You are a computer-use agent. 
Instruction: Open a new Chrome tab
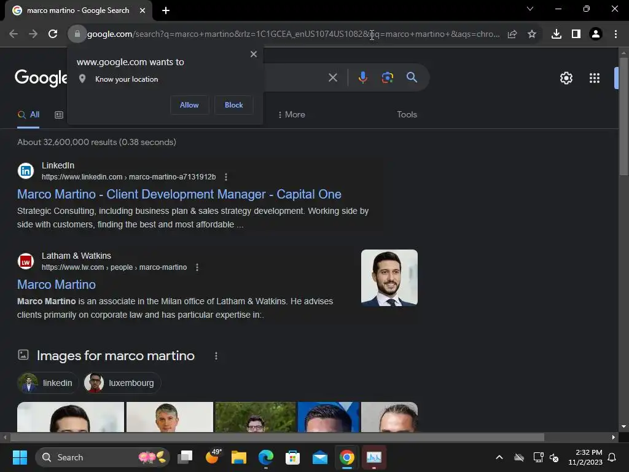coord(166,11)
